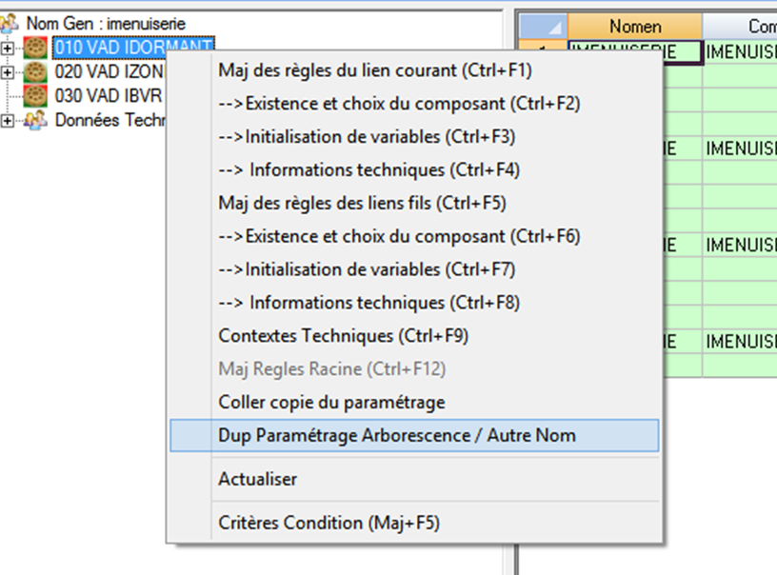
Task: Select Contextes Techniques (Ctrl+F9)
Action: pos(343,336)
